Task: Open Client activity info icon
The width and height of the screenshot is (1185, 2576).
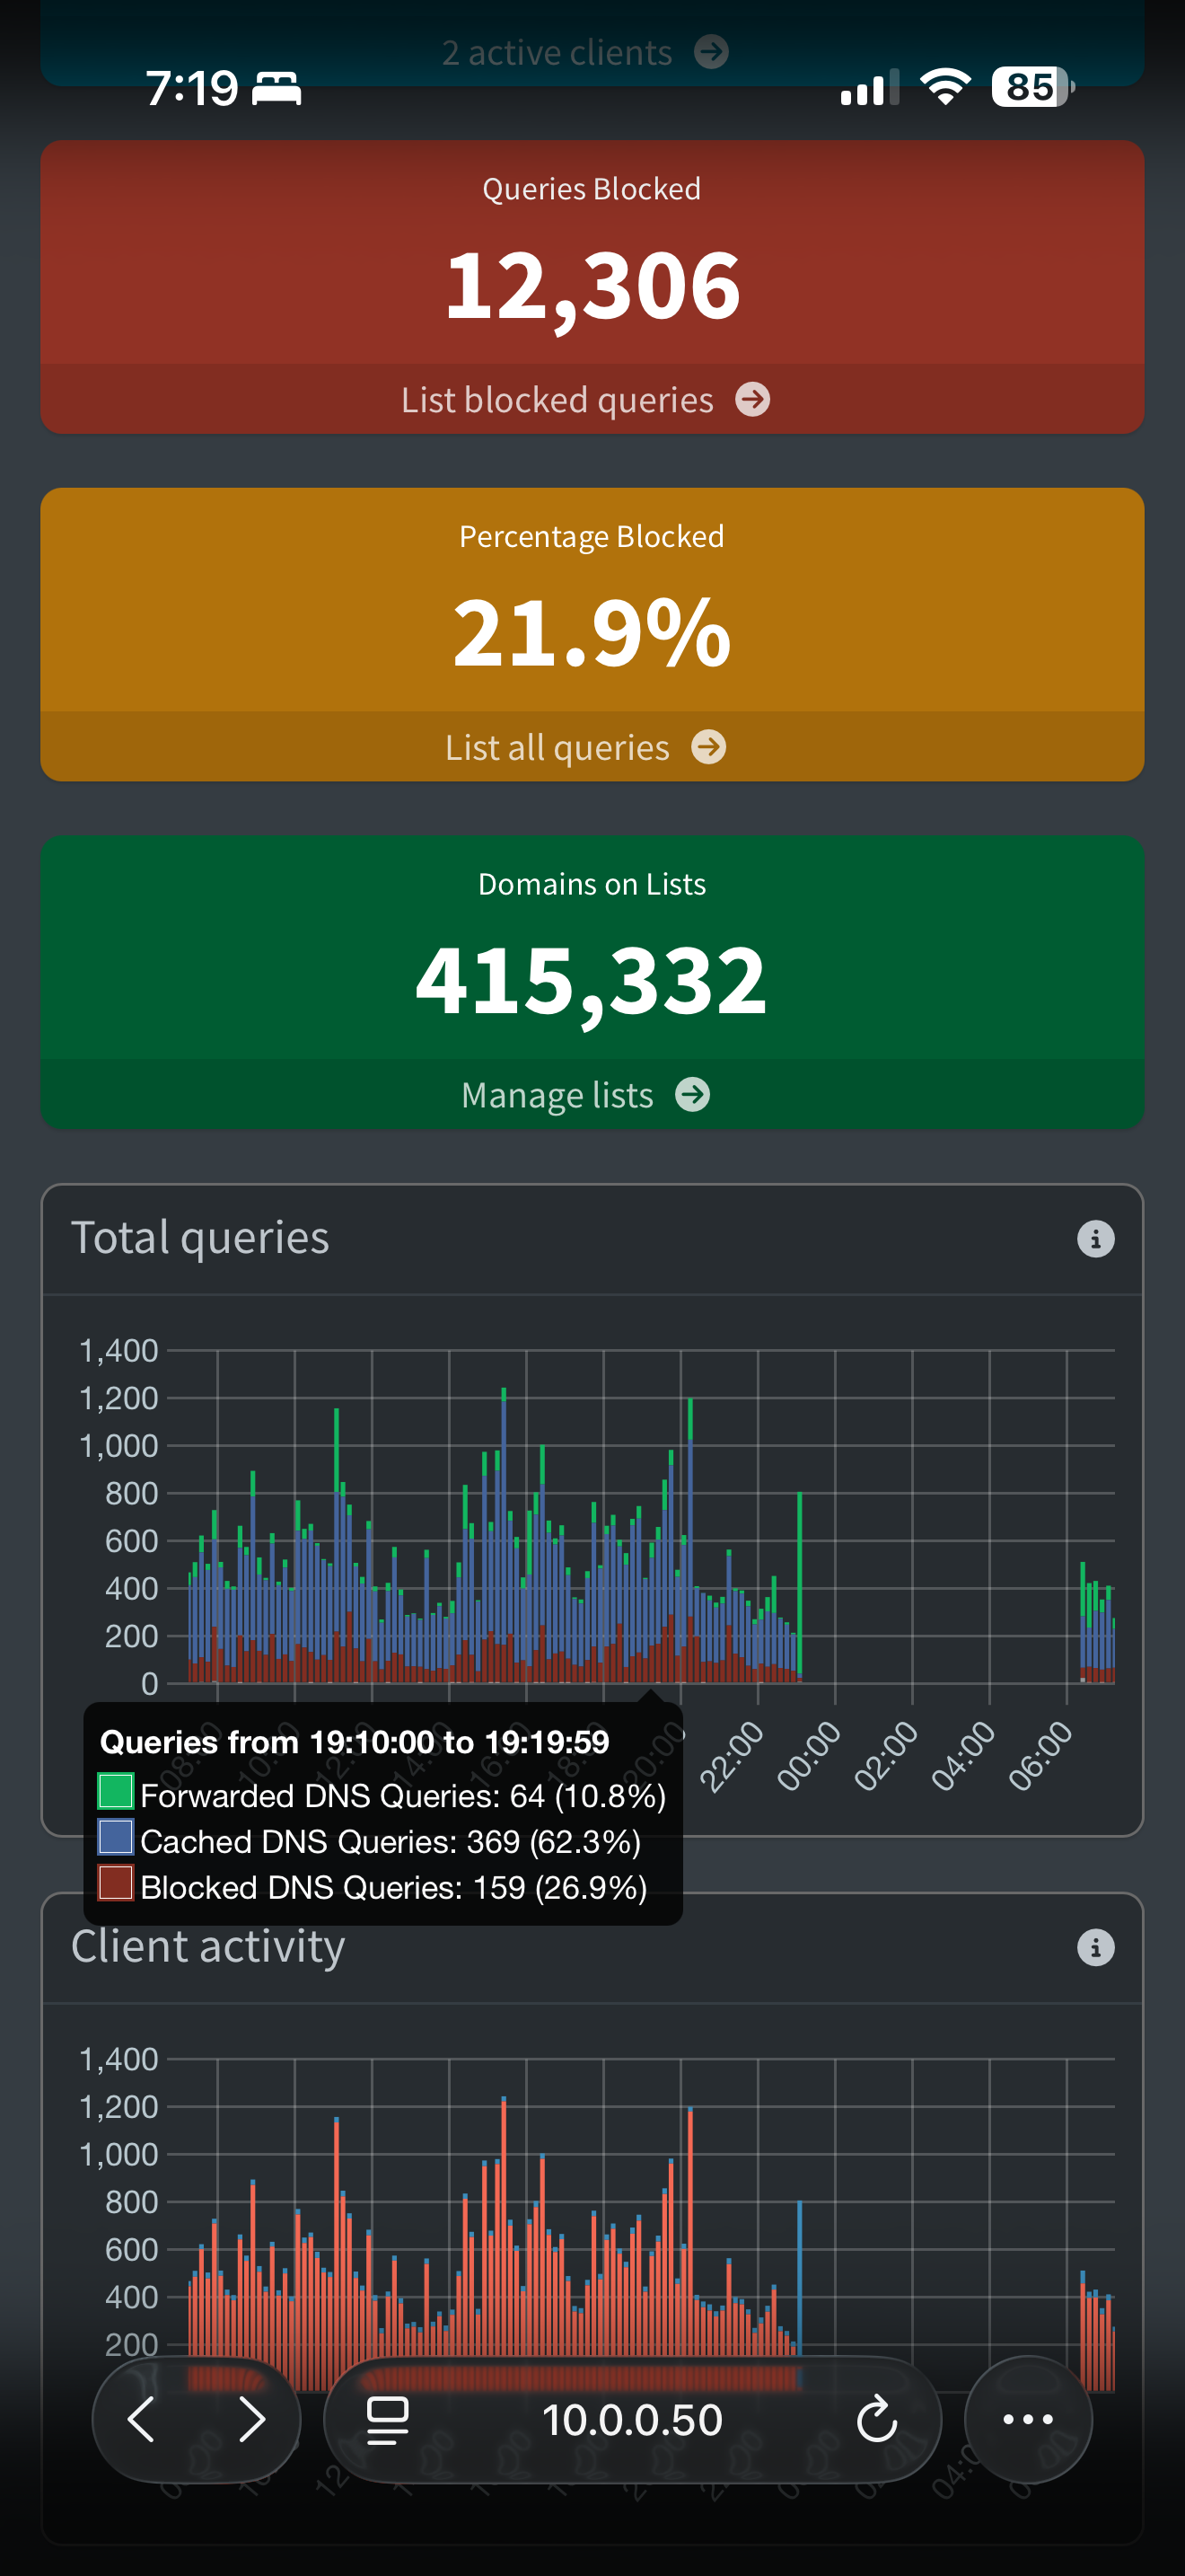Action: pyautogui.click(x=1095, y=1947)
